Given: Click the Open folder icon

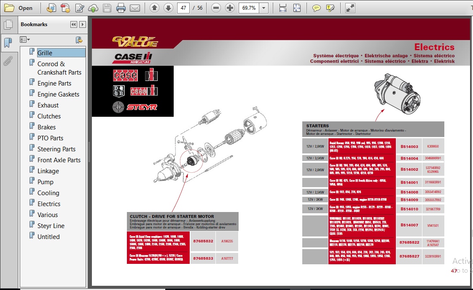Looking at the screenshot, I should click(x=9, y=8).
